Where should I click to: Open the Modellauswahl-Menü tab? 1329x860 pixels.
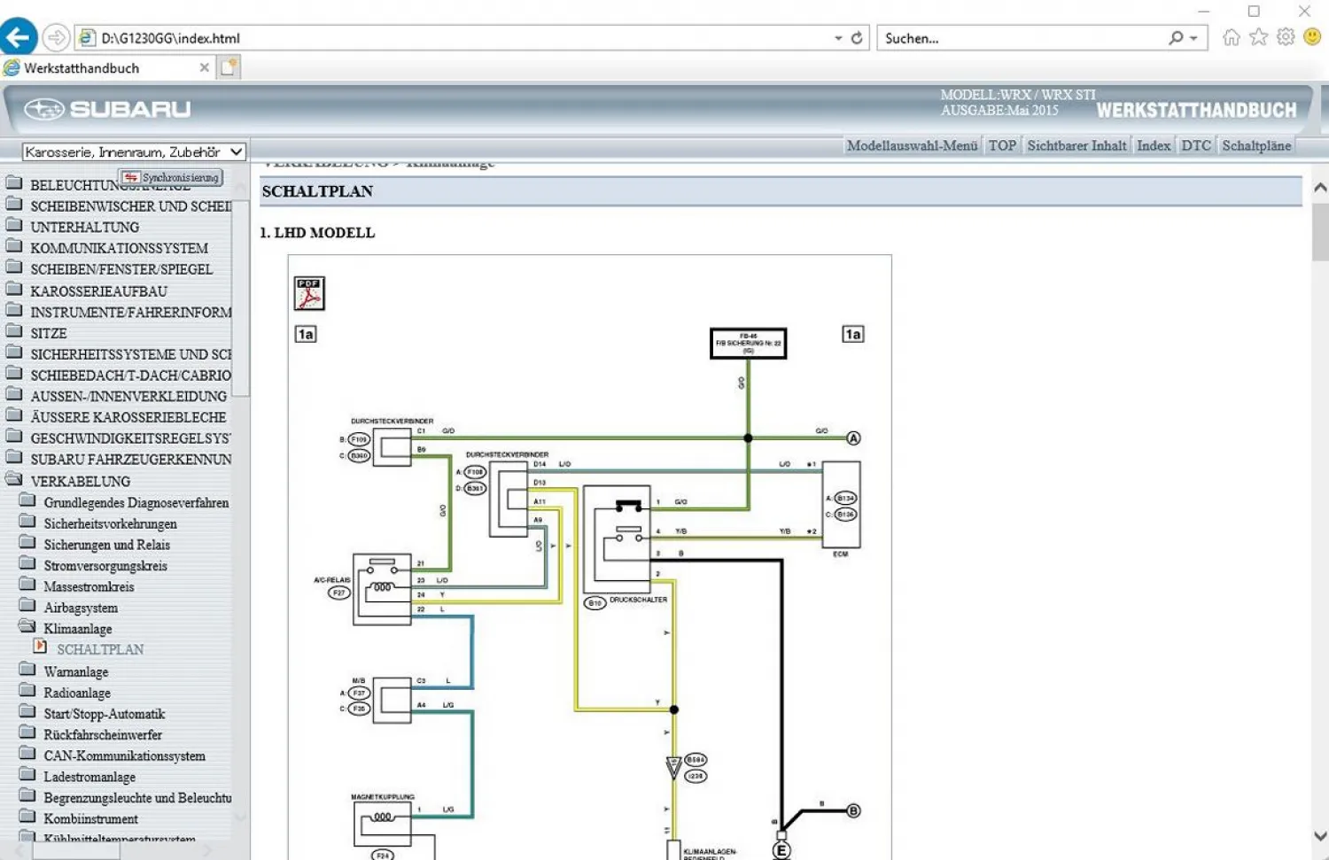912,145
